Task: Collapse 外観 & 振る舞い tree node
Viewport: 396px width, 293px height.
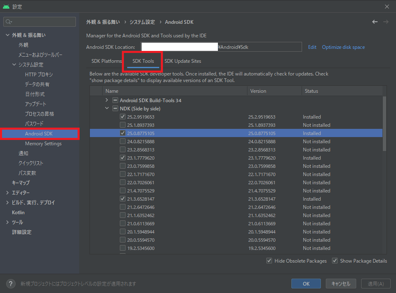Action: [x=7, y=35]
